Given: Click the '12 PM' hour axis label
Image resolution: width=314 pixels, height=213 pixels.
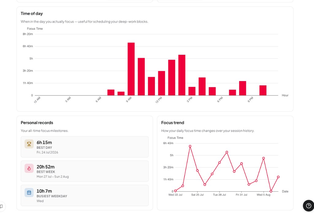Looking at the screenshot, I should [x=159, y=100].
